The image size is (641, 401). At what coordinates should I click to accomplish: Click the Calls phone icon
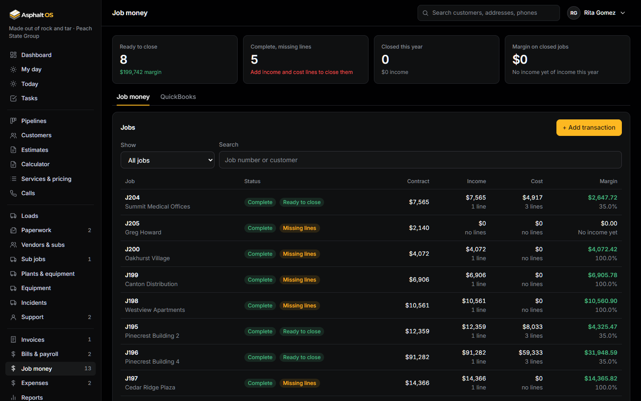tap(13, 193)
